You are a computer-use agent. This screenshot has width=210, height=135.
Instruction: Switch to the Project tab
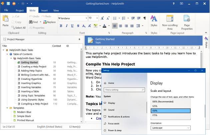pyautogui.click(x=20, y=10)
